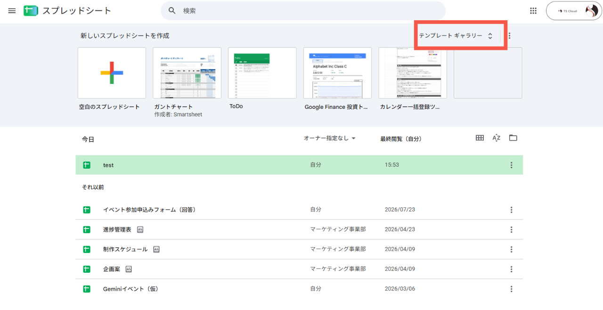Open the test spreadsheet
The image size is (603, 310).
point(299,165)
